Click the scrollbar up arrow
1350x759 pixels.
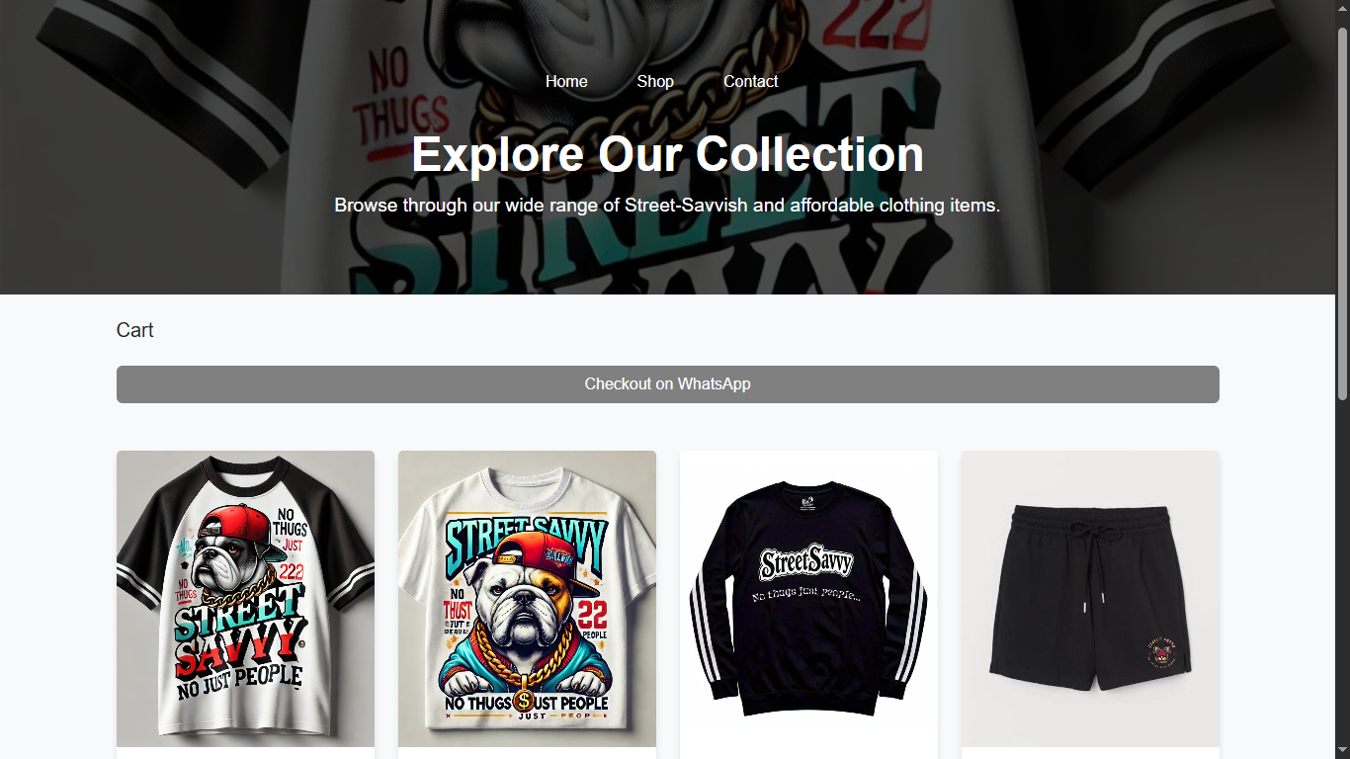click(x=1342, y=9)
